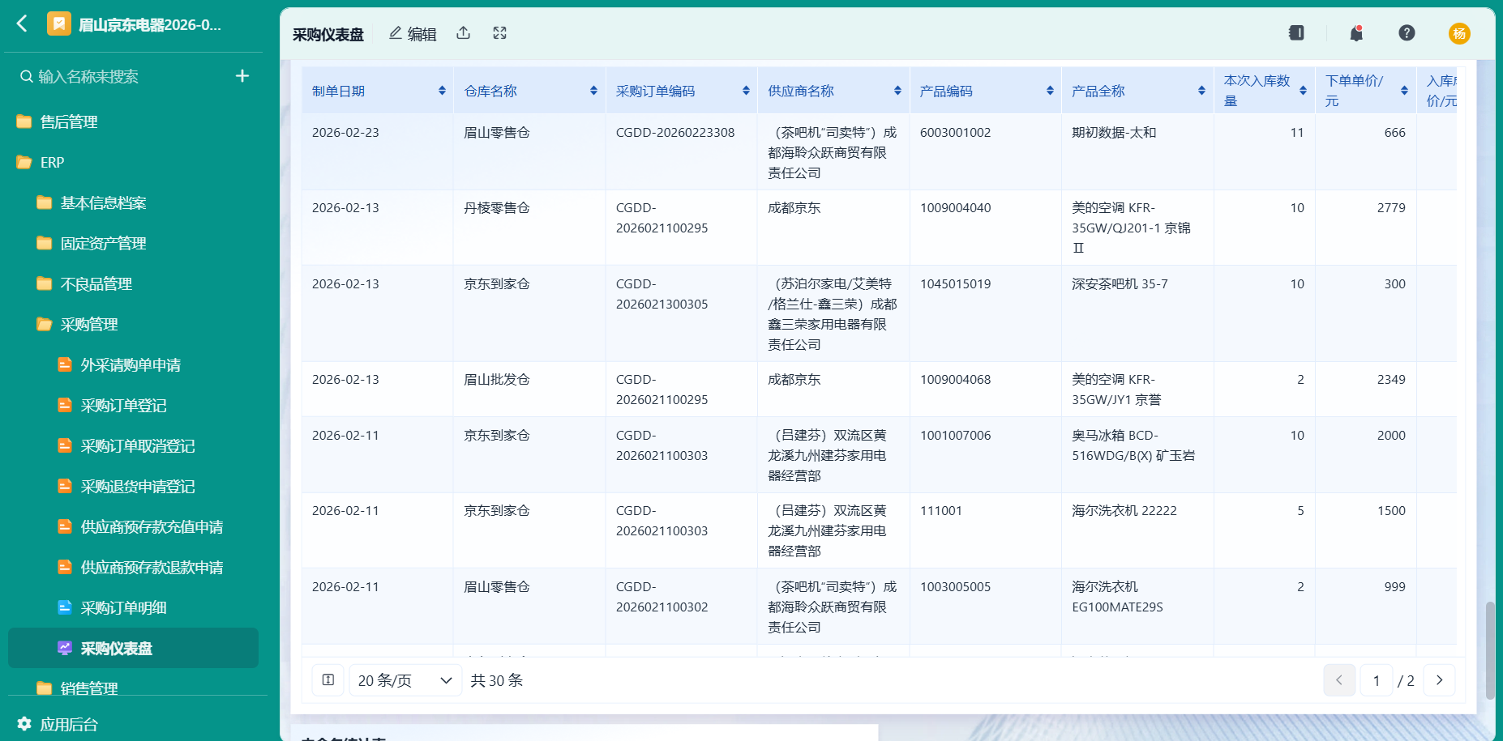Open the dark panel icon in top bar
The height and width of the screenshot is (741, 1503).
tap(1296, 33)
